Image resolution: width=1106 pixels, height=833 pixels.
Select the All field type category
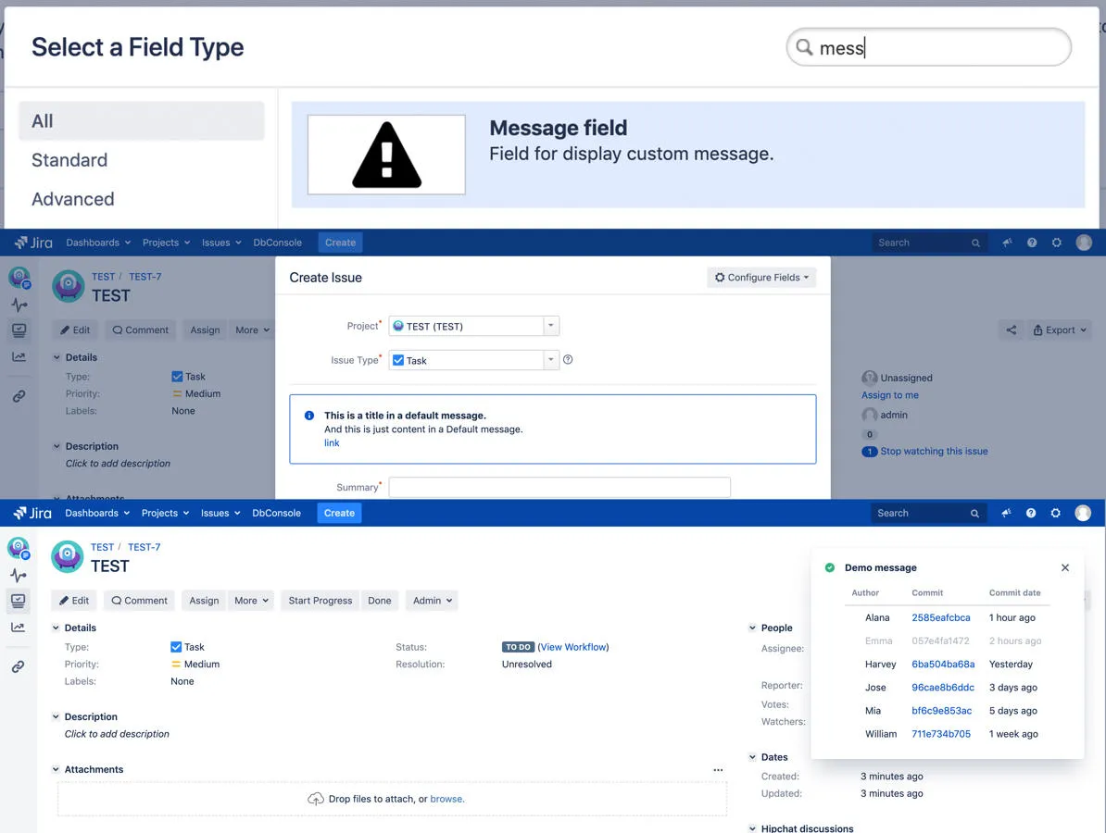pyautogui.click(x=141, y=120)
